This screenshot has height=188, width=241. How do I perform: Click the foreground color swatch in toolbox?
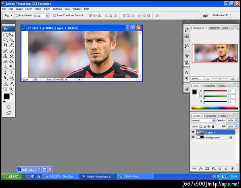tap(6, 97)
